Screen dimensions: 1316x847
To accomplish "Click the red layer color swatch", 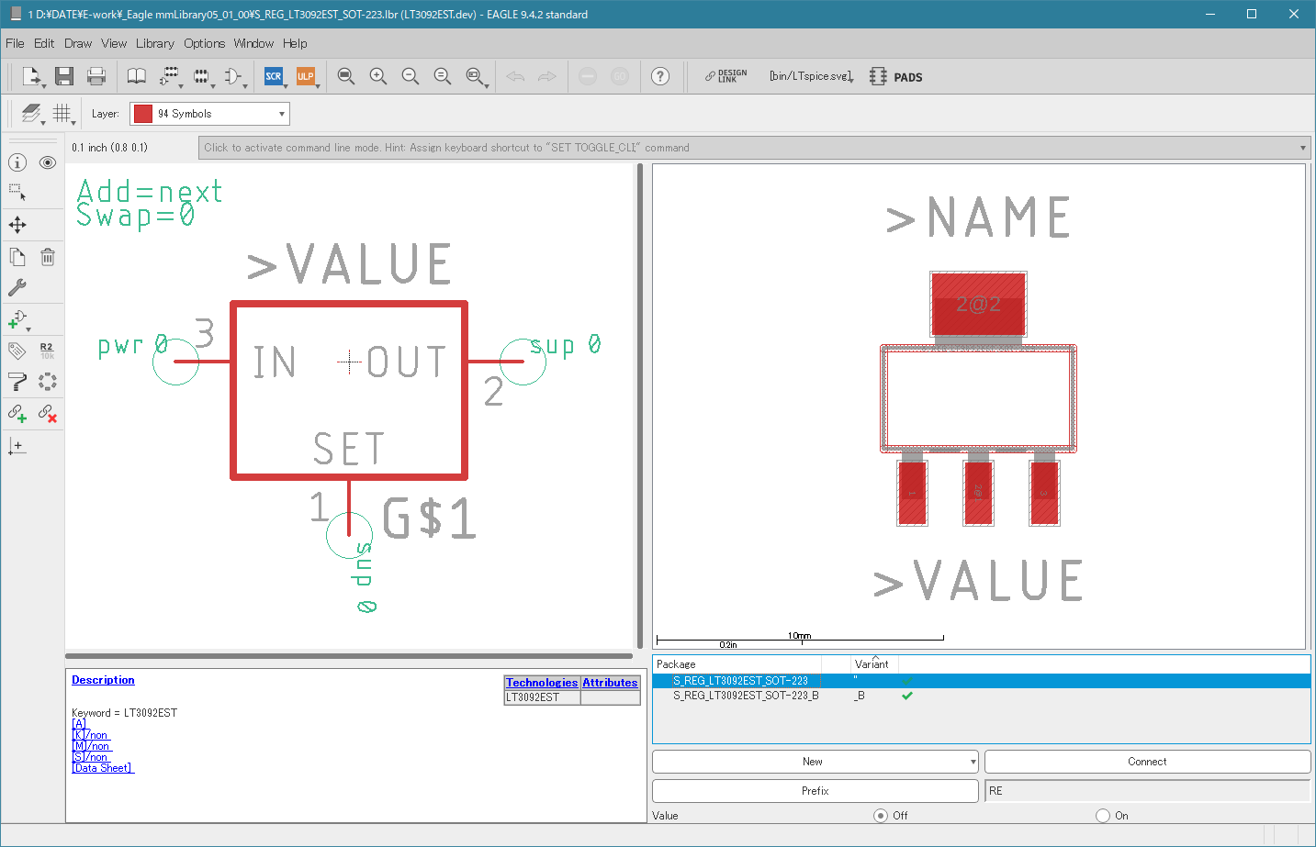I will [143, 114].
